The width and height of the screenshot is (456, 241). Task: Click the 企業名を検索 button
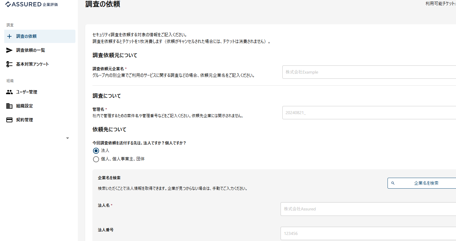click(x=422, y=183)
